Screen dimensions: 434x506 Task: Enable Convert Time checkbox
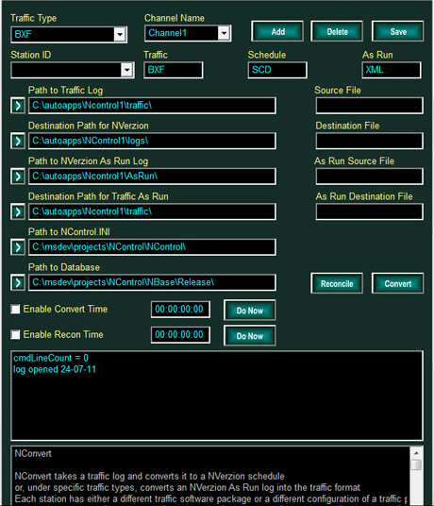[x=15, y=309]
